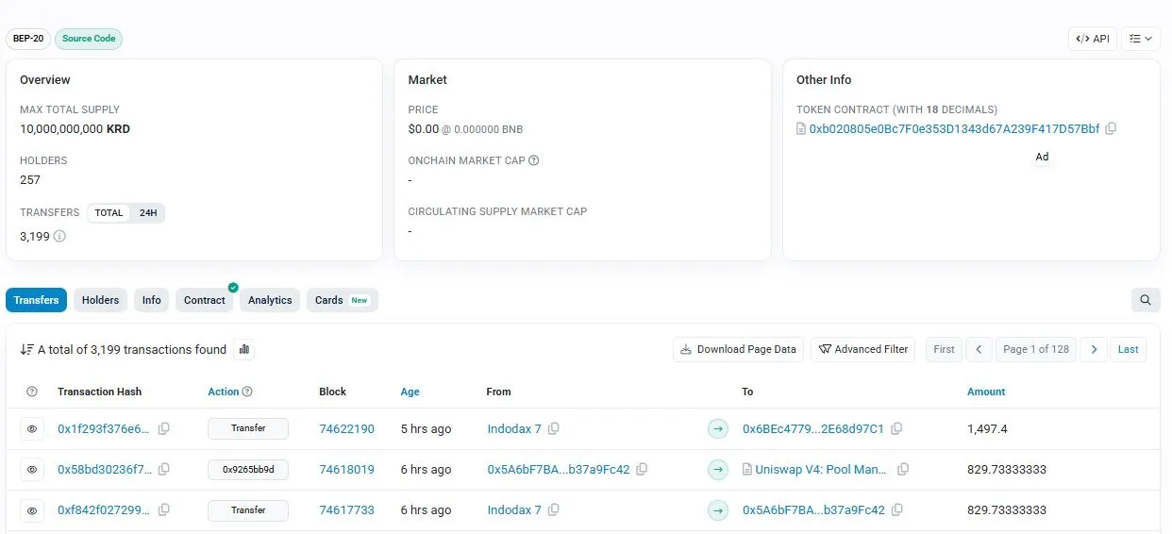
Task: Click the 0x9265bb9d method badge
Action: [x=248, y=469]
